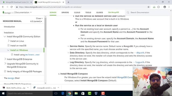
Task: Open the VirtualBox cube taskbar icon
Action: (96, 93)
